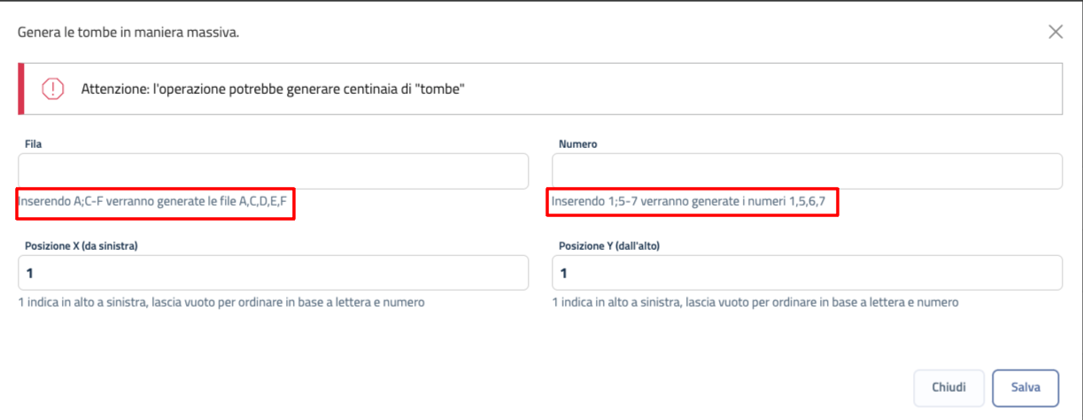Save with the Salva button

1025,387
